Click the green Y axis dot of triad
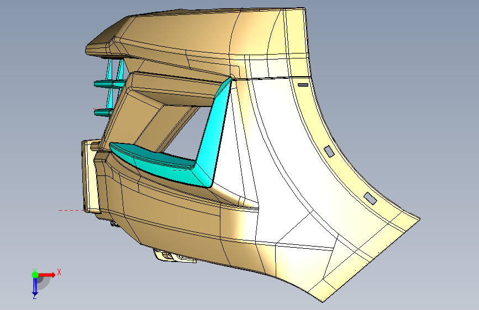 pos(35,275)
